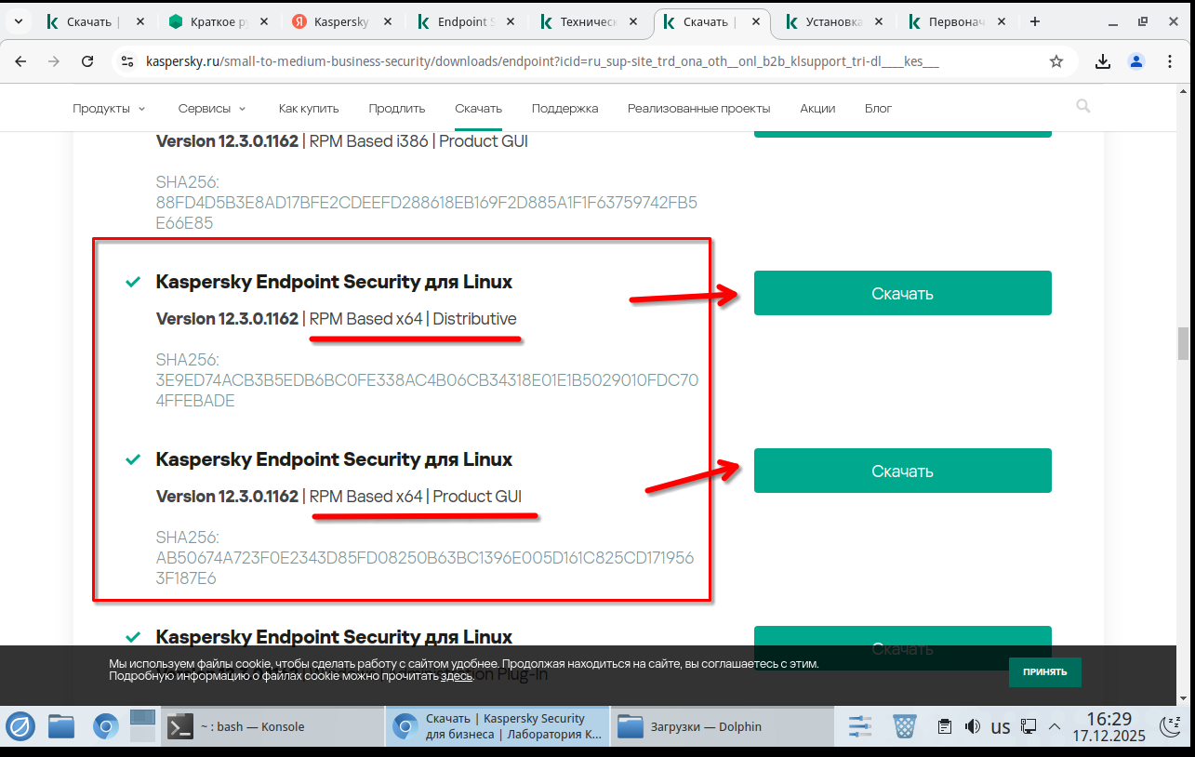Download RPM Based x64 Distributive package

click(902, 294)
